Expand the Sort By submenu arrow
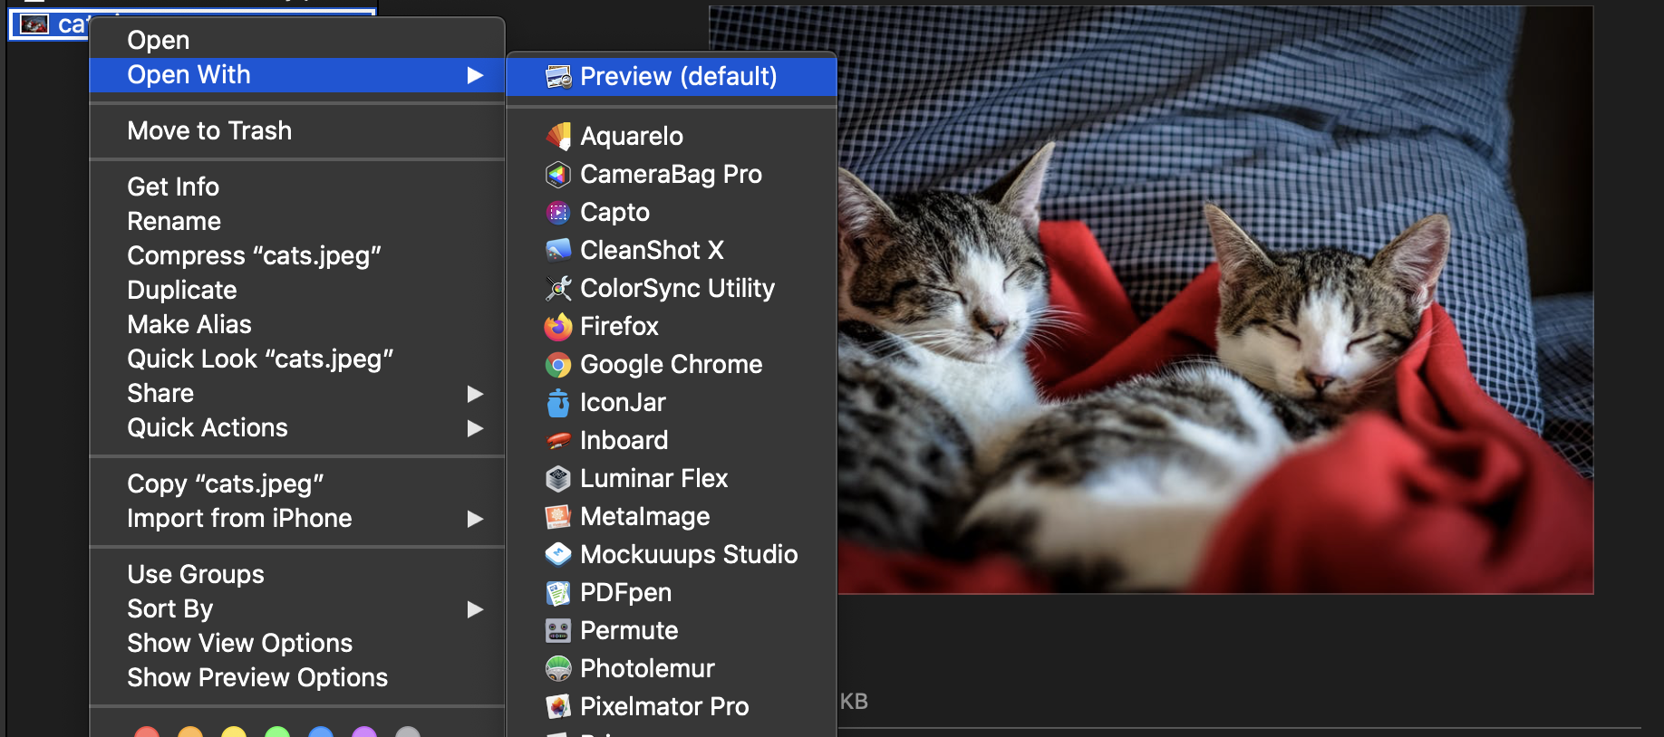1664x737 pixels. (475, 609)
